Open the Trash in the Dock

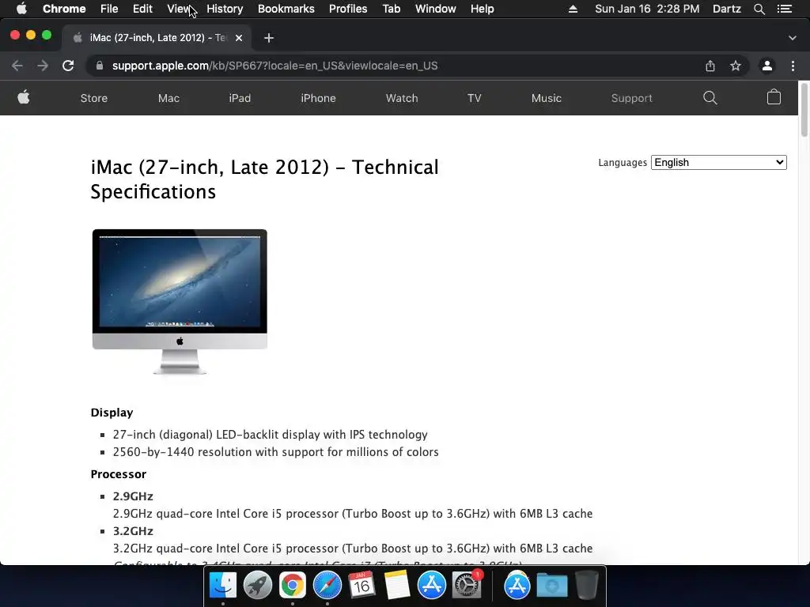[x=587, y=586]
